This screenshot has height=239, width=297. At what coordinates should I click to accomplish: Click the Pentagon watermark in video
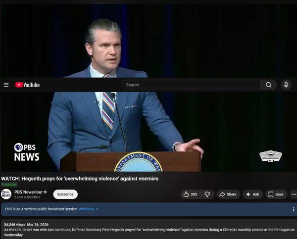coord(270,156)
